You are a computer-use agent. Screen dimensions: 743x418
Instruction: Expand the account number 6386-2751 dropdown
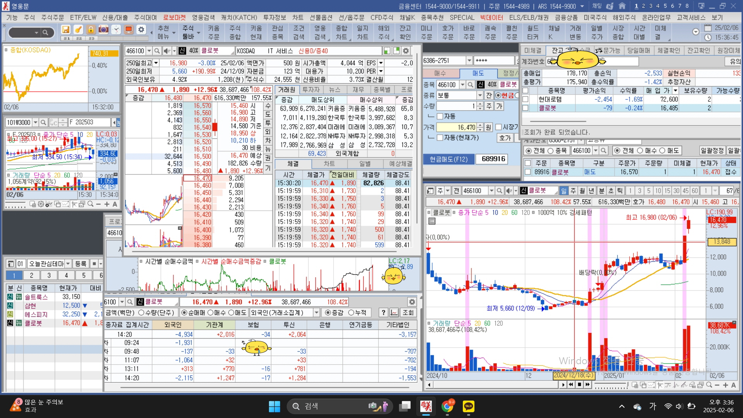pos(469,61)
